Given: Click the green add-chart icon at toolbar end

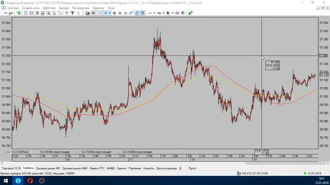Looking at the screenshot, I should pos(190,13).
